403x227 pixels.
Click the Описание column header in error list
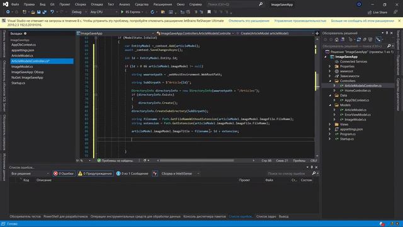coord(44,180)
